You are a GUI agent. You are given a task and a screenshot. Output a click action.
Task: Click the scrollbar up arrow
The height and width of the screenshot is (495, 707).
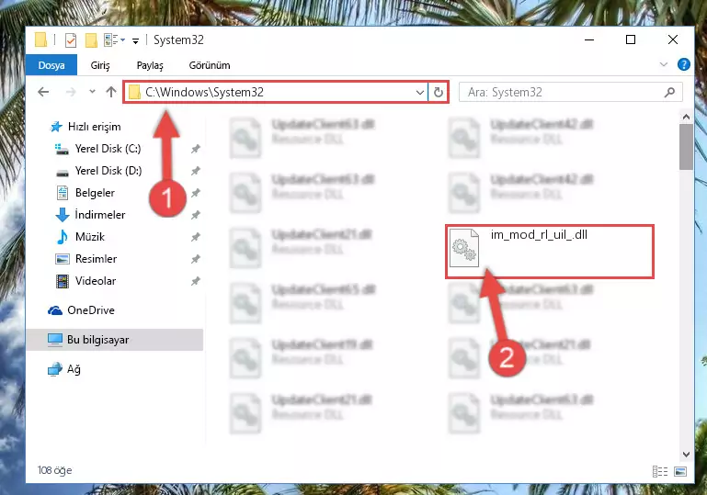[686, 117]
